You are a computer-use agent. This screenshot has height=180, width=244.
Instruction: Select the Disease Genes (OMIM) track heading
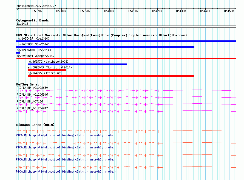point(35,125)
